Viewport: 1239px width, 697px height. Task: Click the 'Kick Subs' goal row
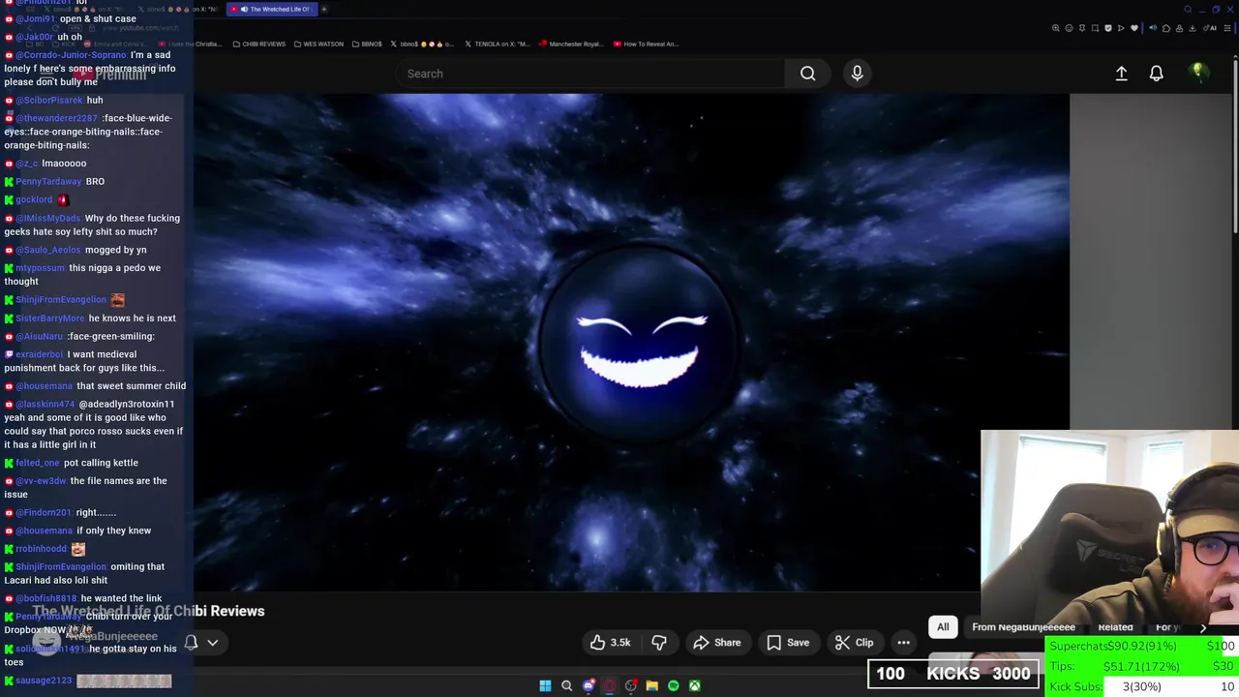1142,686
